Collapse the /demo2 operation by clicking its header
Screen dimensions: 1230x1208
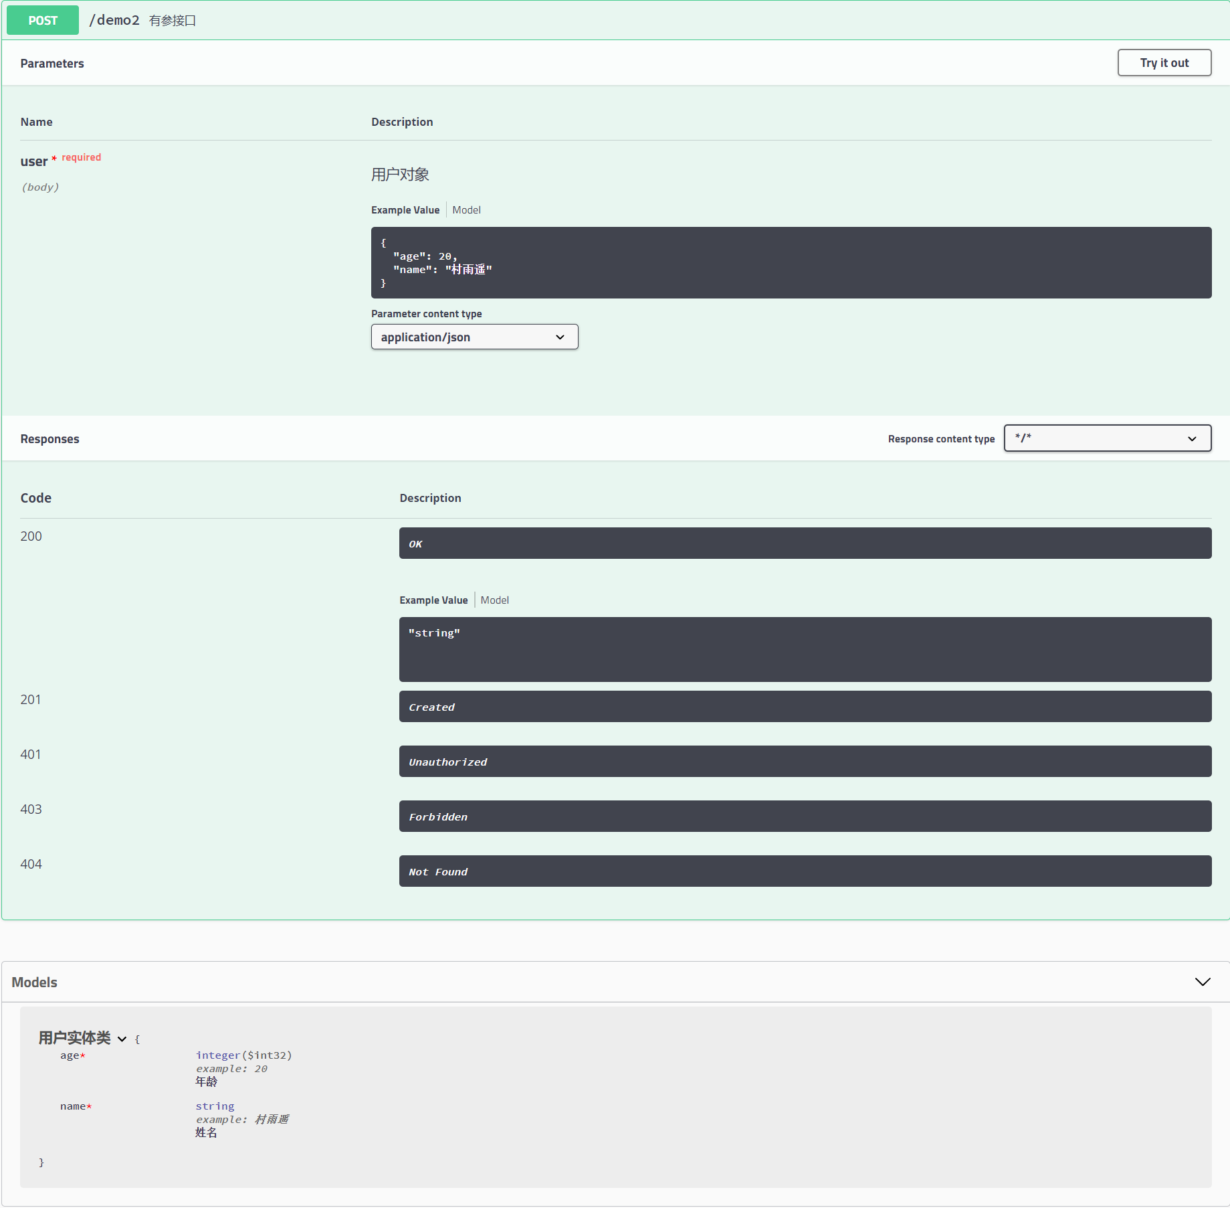602,20
